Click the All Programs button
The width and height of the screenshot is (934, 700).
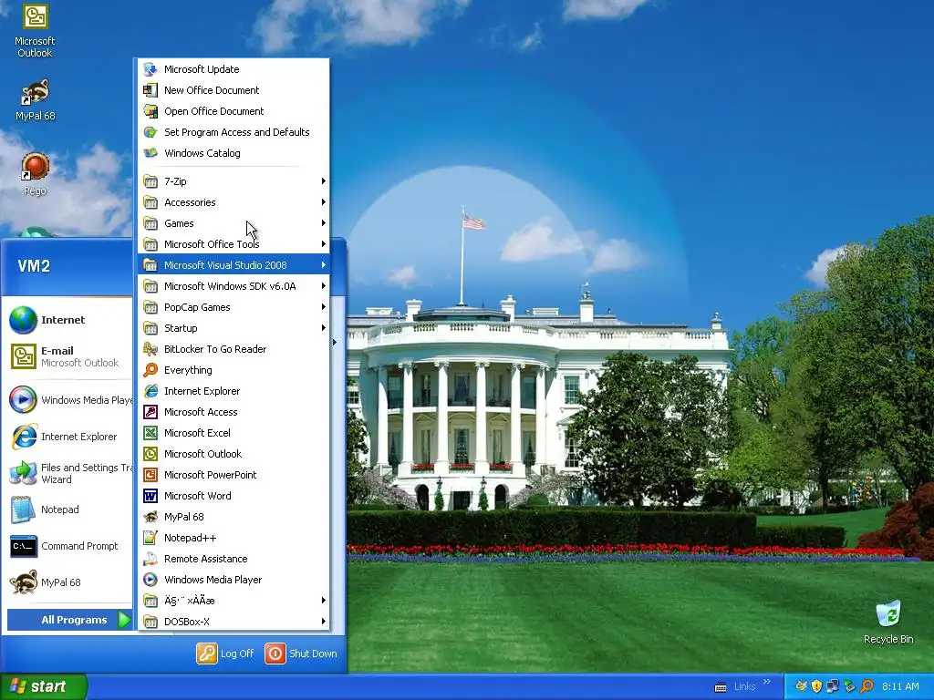pos(69,620)
